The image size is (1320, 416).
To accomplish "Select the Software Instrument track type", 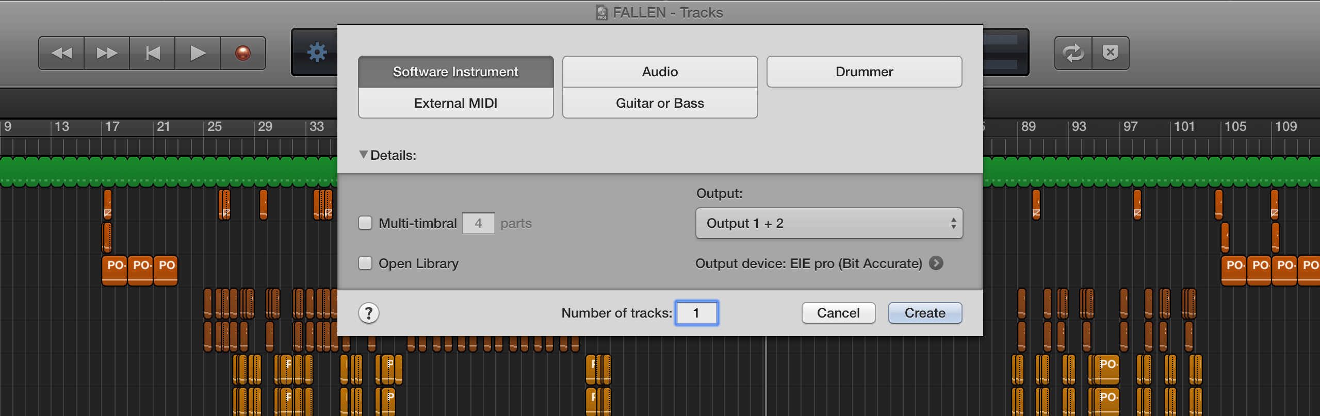I will (x=455, y=71).
